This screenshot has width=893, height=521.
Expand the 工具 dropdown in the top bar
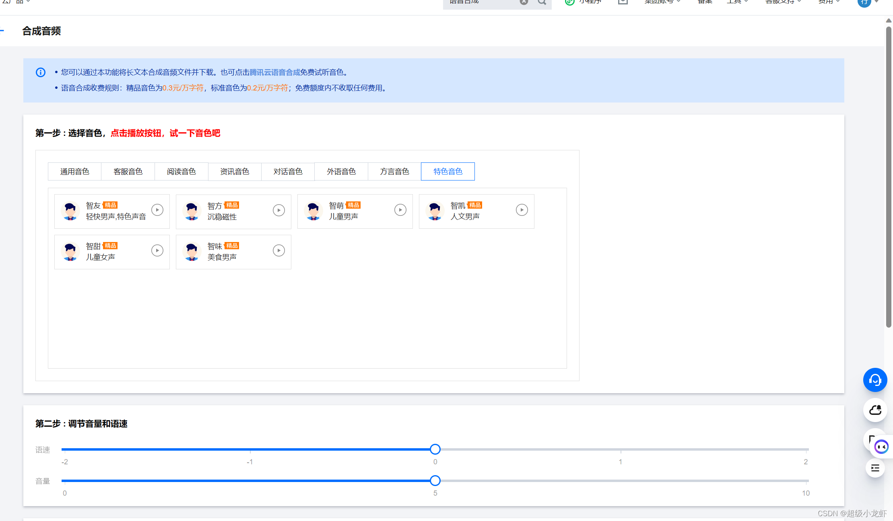click(737, 2)
